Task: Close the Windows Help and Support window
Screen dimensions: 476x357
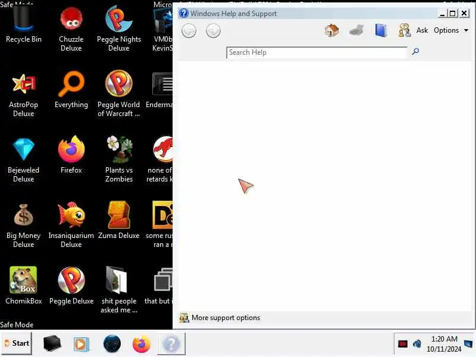Action: coord(464,13)
